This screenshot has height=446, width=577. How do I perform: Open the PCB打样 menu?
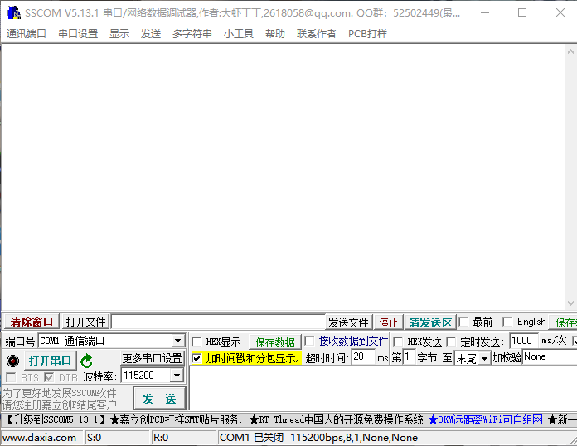(367, 34)
